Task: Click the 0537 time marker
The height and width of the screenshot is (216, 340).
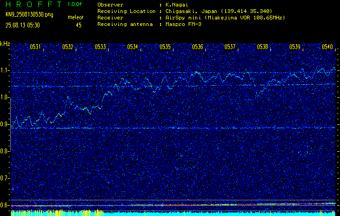Action: [230, 47]
